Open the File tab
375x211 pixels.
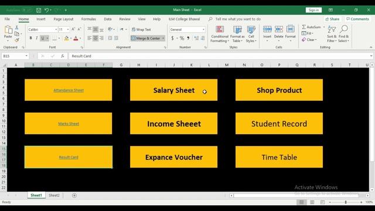pyautogui.click(x=7, y=19)
